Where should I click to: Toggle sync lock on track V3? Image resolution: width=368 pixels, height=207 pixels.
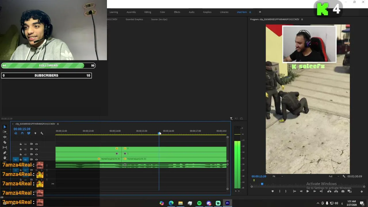point(31,149)
